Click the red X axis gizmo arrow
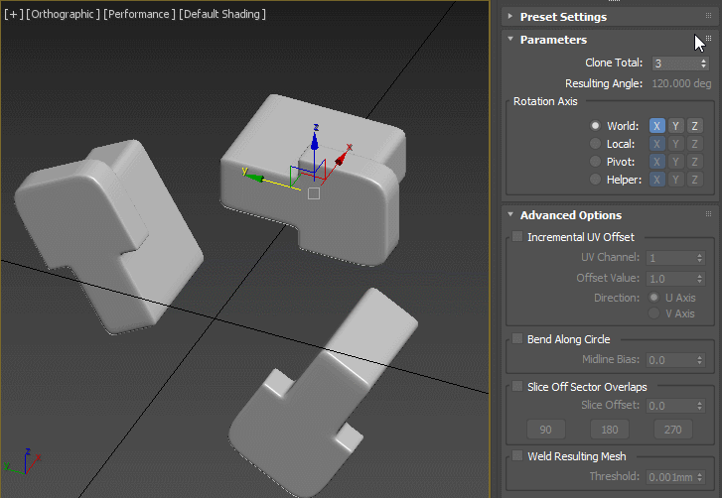This screenshot has width=722, height=498. (x=342, y=159)
